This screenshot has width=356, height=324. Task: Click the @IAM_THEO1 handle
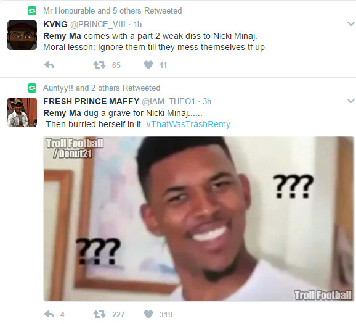[169, 101]
